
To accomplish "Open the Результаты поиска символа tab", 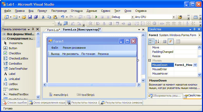I will pyautogui.click(x=122, y=103).
